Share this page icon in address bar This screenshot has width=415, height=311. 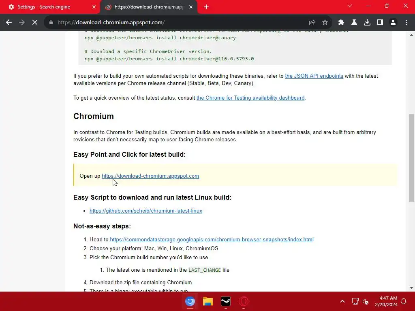point(312,23)
